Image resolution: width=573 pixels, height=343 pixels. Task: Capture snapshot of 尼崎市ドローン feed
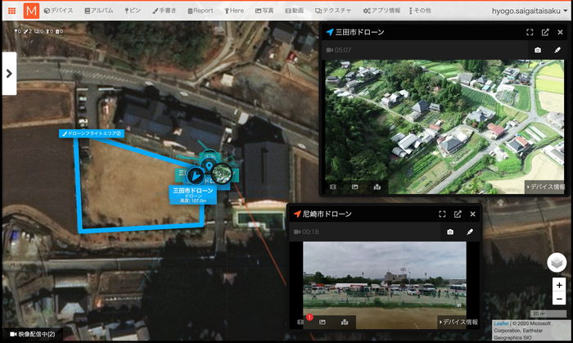pos(450,232)
